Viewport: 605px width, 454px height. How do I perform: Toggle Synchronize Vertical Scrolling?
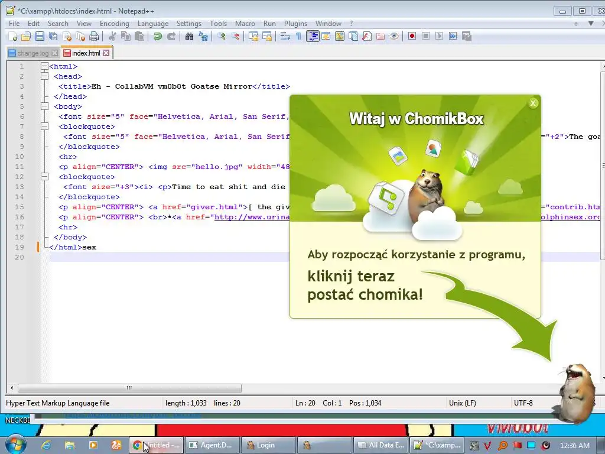(x=253, y=36)
